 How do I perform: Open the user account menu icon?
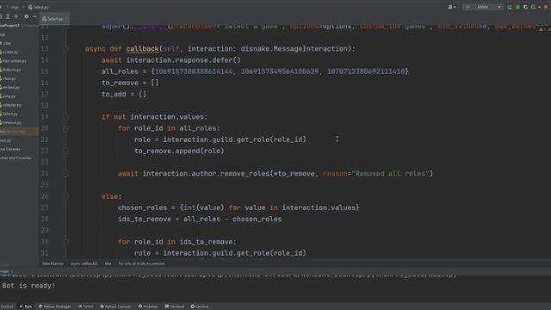(451, 7)
